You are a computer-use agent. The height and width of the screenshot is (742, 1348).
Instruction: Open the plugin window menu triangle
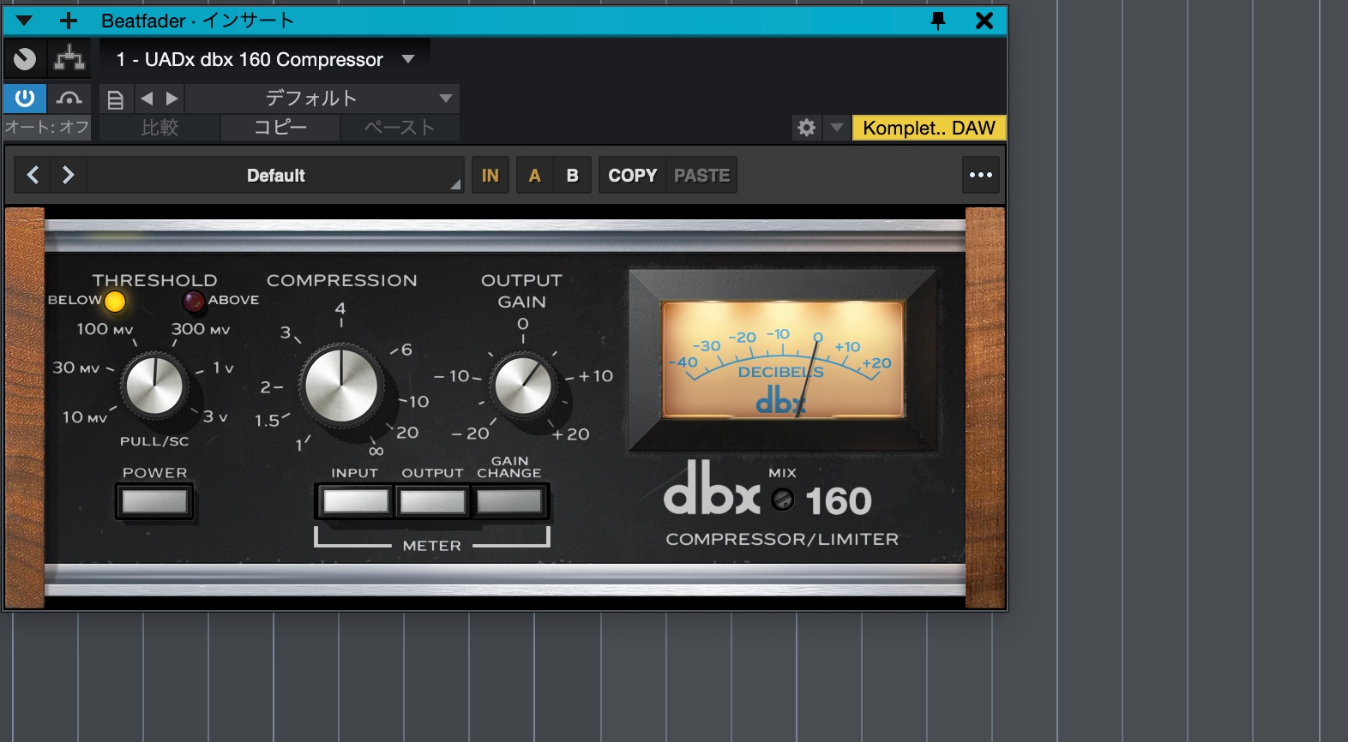tap(24, 21)
